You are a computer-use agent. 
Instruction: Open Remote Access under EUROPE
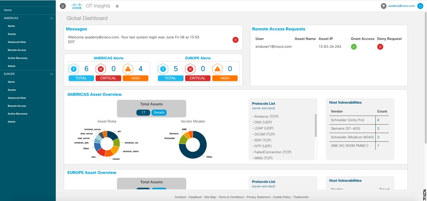tap(17, 106)
